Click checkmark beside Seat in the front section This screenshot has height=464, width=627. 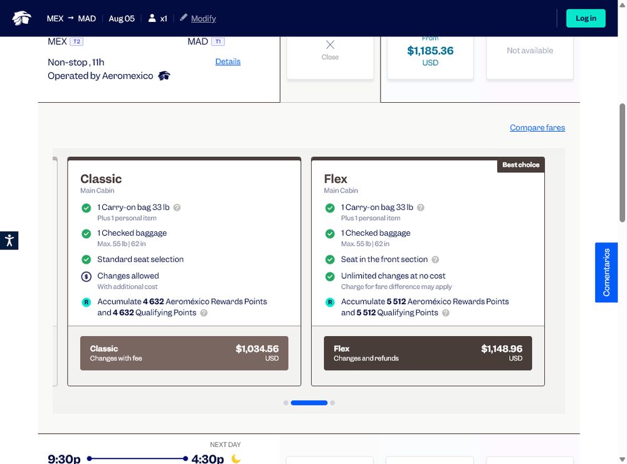(330, 260)
